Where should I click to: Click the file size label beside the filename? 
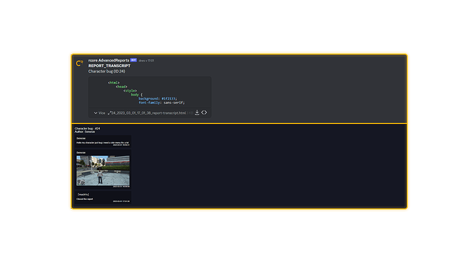(x=190, y=113)
